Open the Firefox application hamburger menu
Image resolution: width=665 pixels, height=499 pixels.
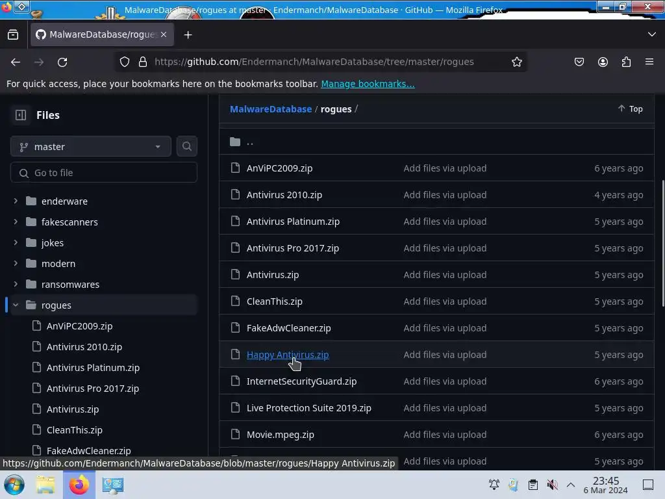coord(649,62)
